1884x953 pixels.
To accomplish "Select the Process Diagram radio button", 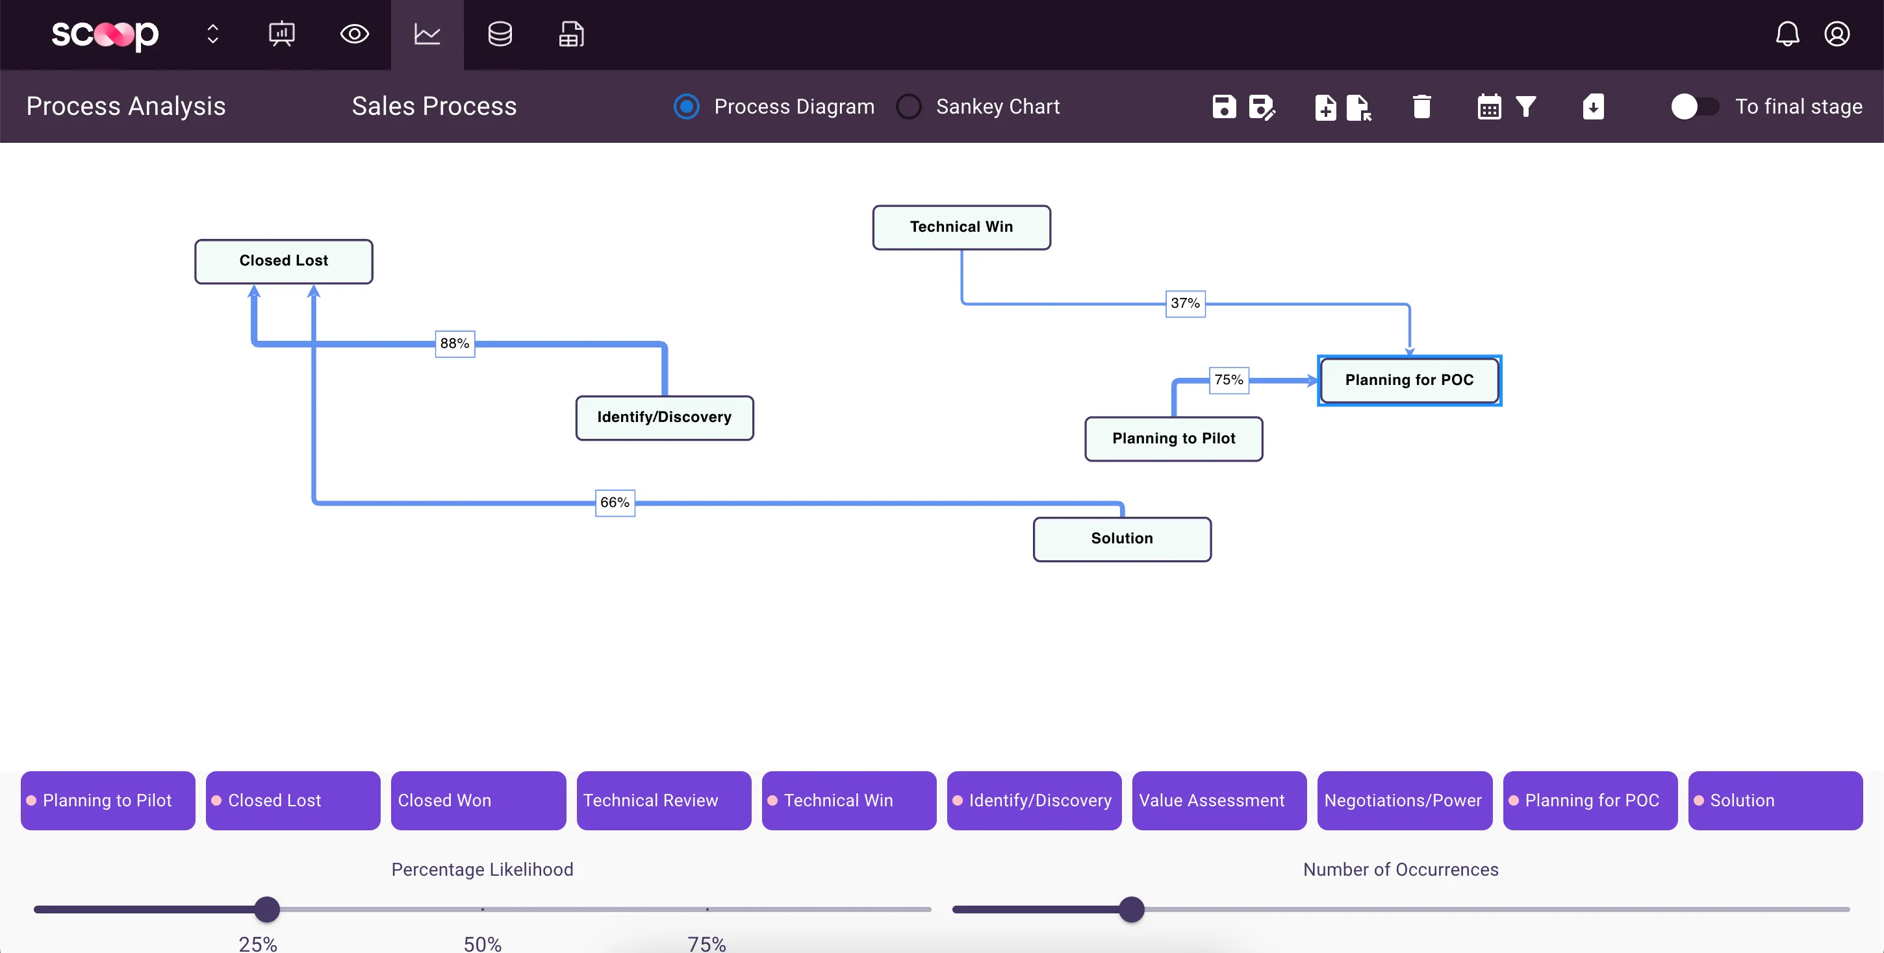I will 686,106.
